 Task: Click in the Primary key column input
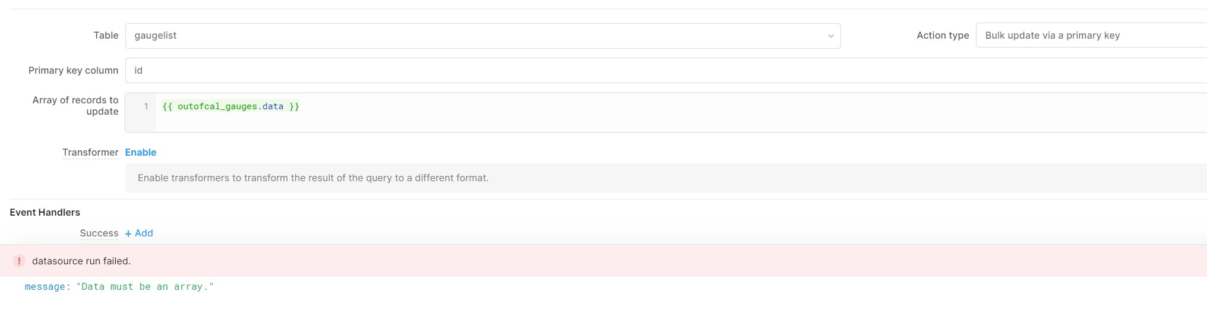pos(666,70)
